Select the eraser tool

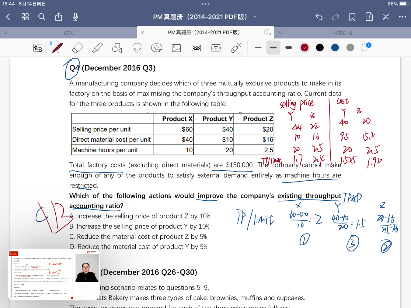coord(77,48)
